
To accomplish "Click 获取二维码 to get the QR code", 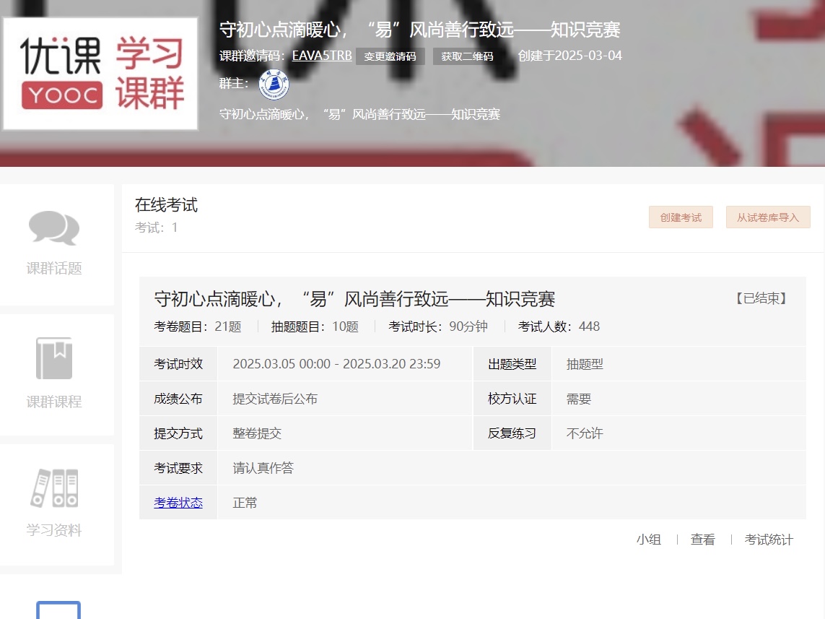I will [x=468, y=56].
